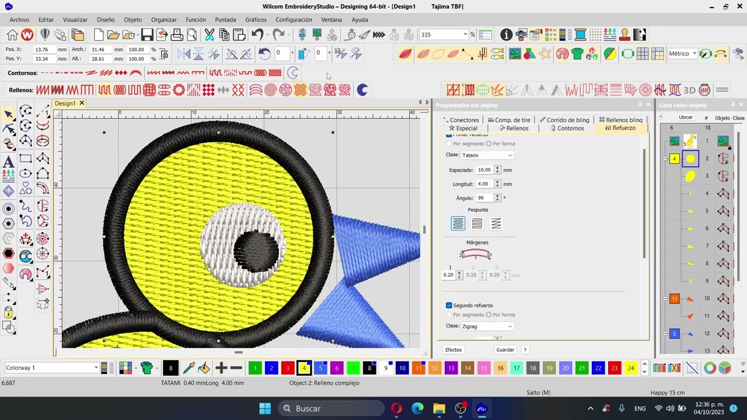Open the Windows Start menu
The image size is (747, 420).
(x=265, y=408)
